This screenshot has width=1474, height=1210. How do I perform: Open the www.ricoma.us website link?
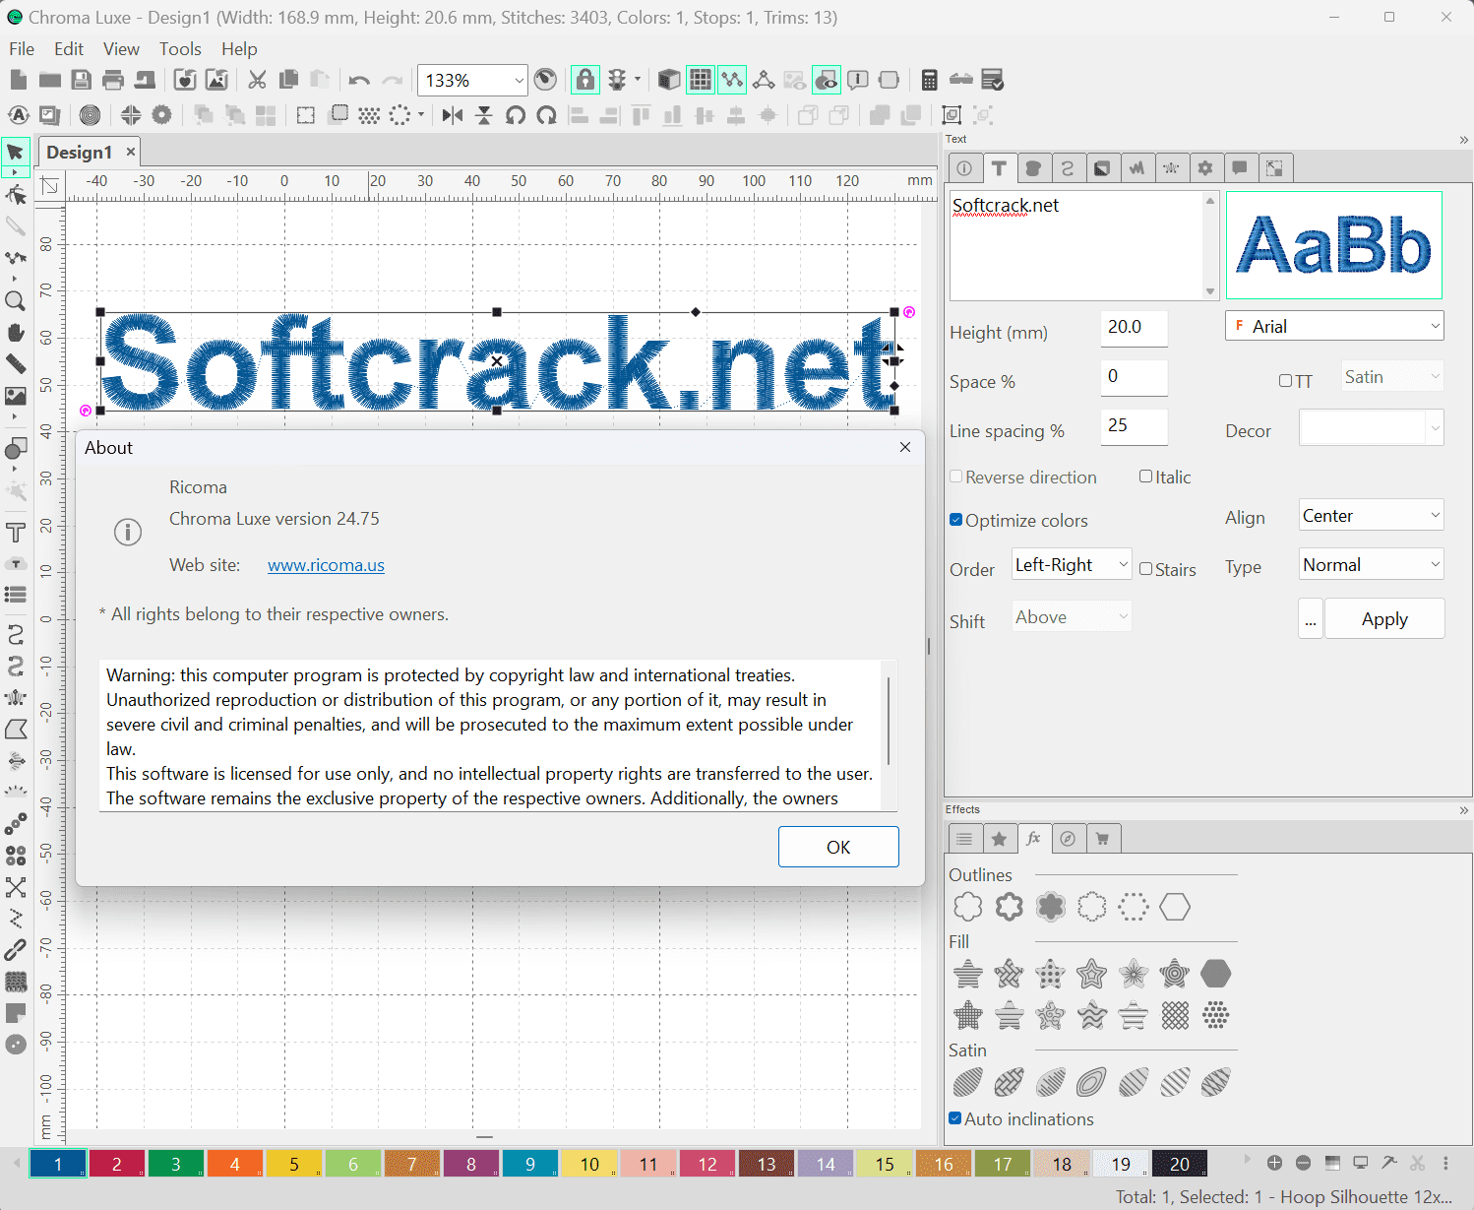tap(326, 565)
